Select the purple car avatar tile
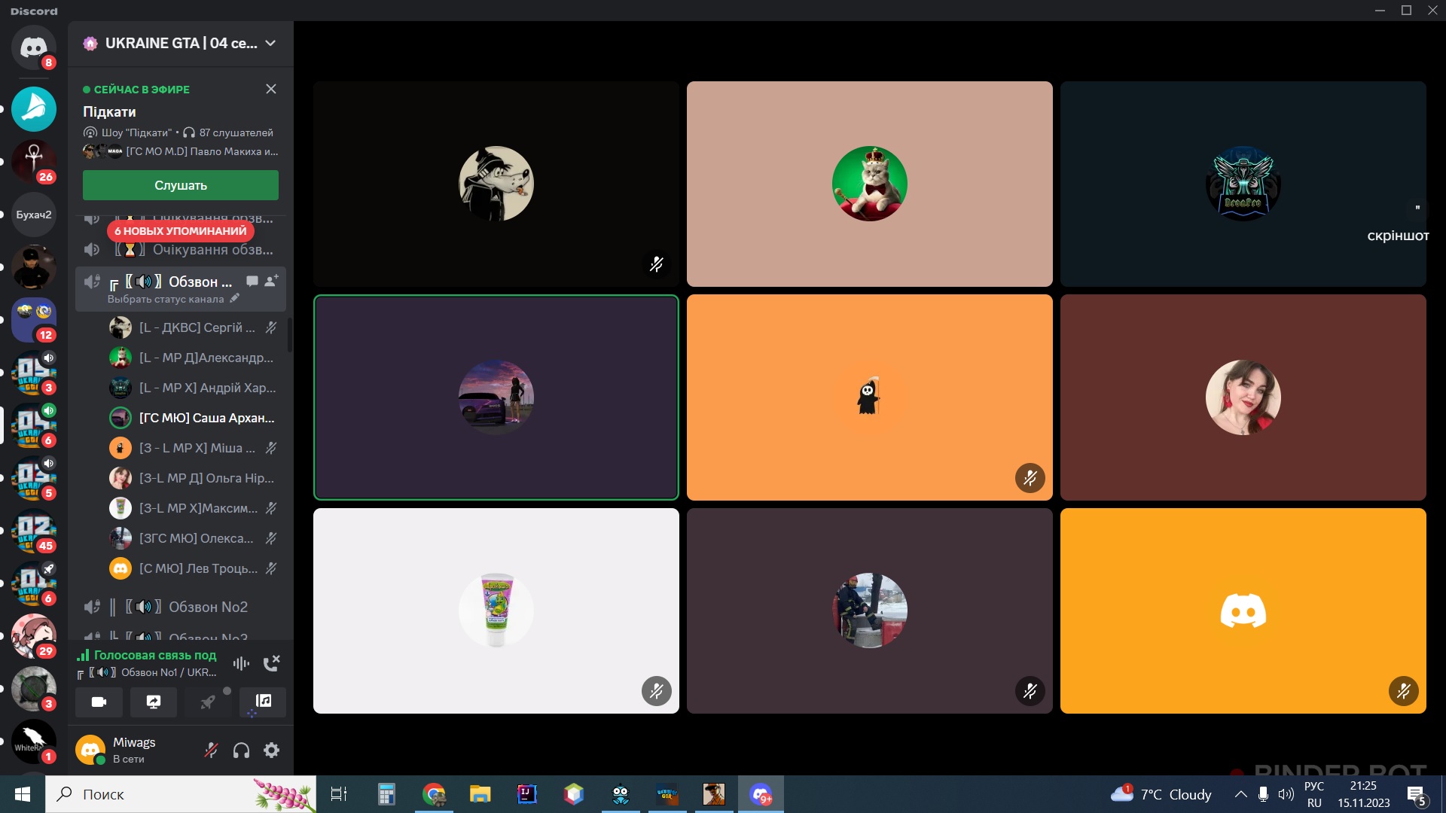 click(x=496, y=397)
